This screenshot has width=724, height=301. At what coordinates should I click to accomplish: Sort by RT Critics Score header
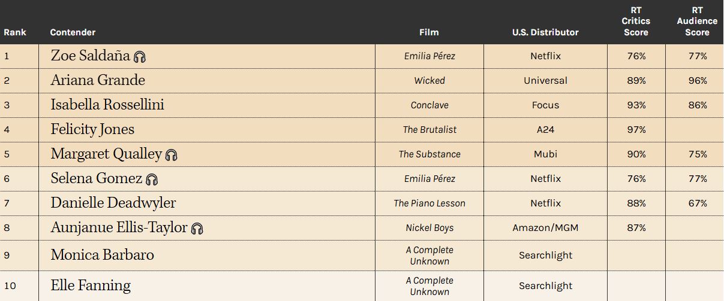636,22
